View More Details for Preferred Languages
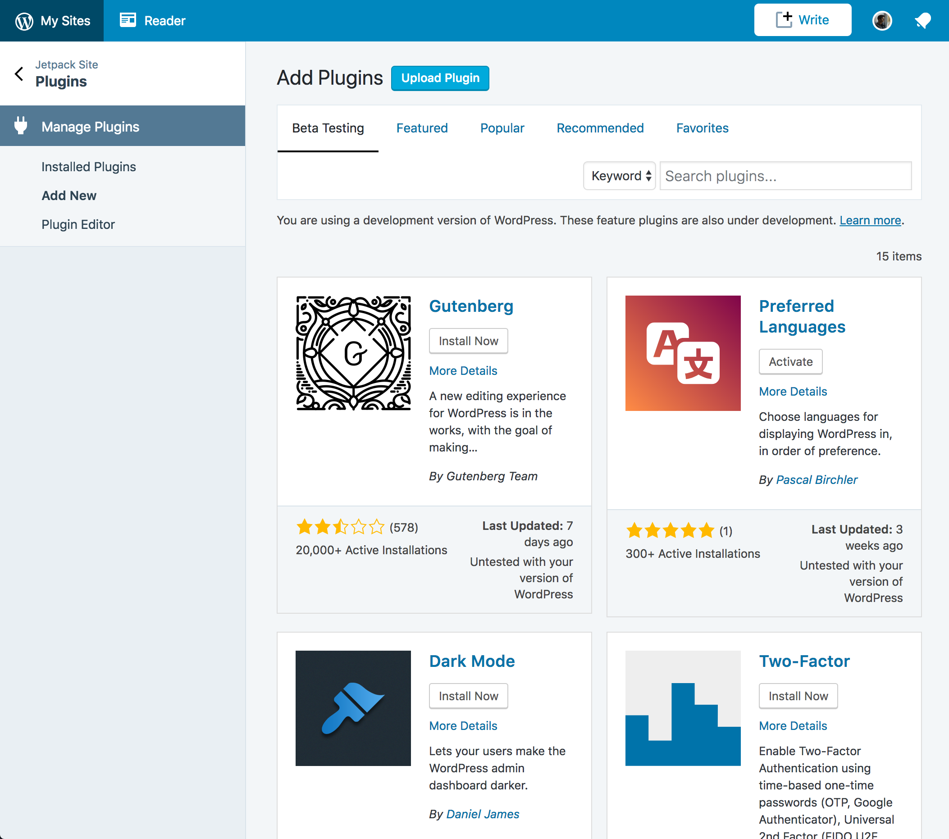This screenshot has width=949, height=839. pyautogui.click(x=793, y=392)
